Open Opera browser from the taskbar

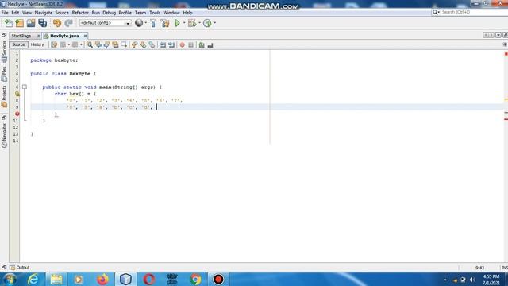[x=148, y=279]
